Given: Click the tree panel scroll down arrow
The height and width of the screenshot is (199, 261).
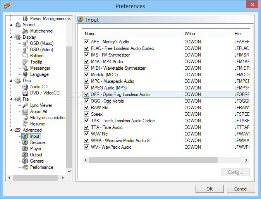Looking at the screenshot, I should point(69,172).
